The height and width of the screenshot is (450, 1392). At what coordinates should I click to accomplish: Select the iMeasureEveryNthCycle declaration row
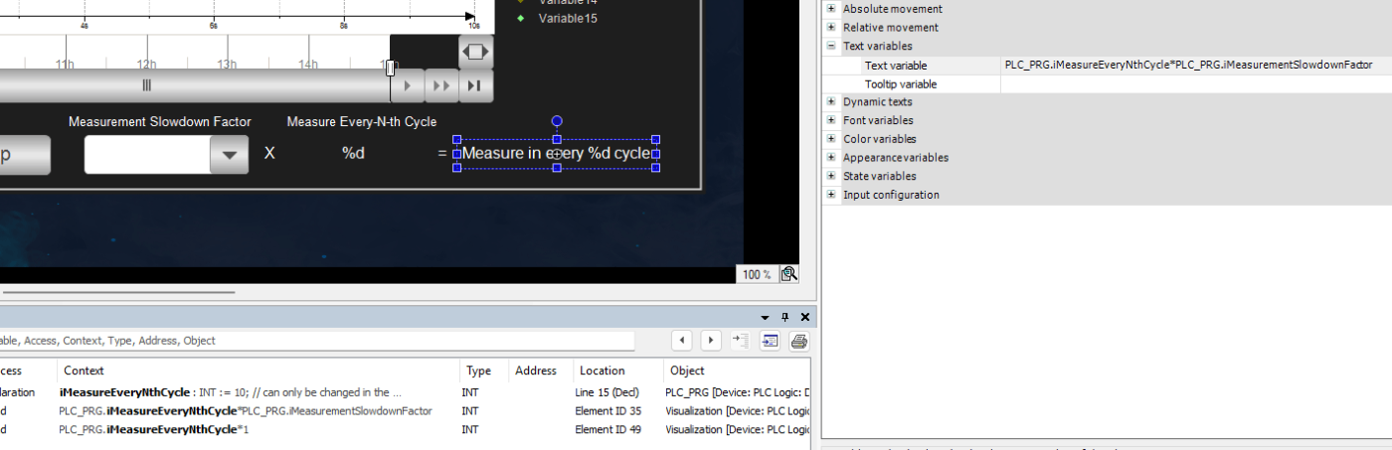tap(231, 392)
